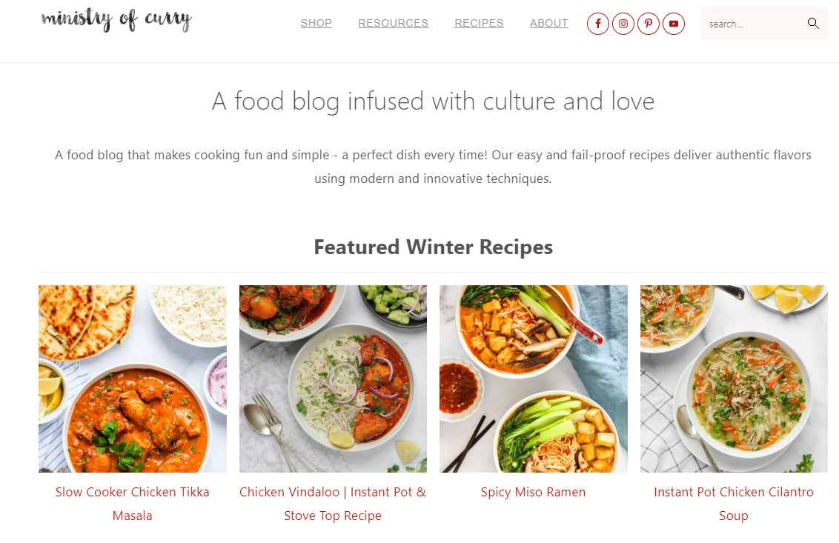Viewport: 839px width, 543px height.
Task: Click the chicken tikka masala photo
Action: pos(132,379)
